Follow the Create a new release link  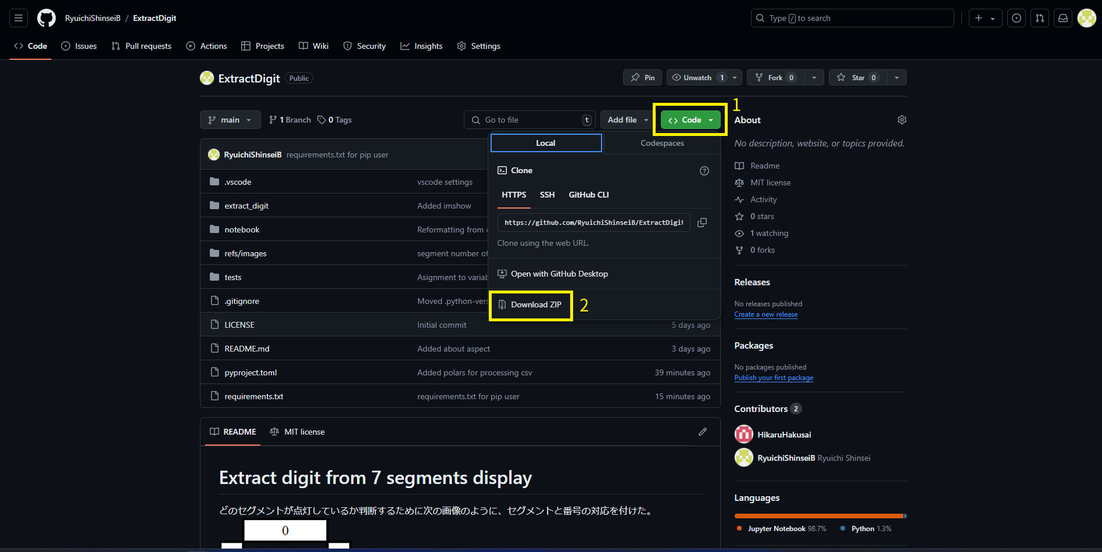point(765,314)
